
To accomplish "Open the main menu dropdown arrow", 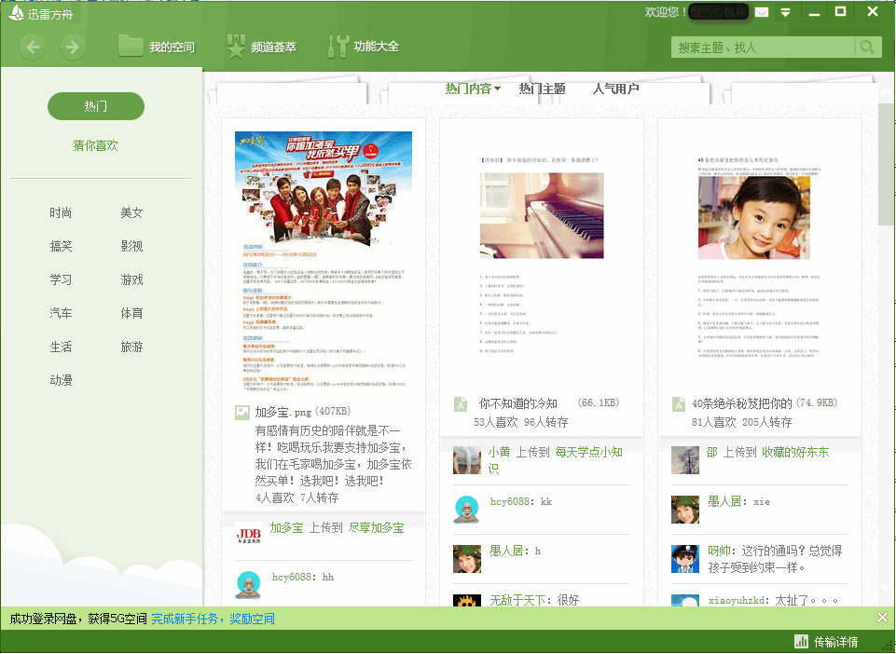I will (x=786, y=12).
